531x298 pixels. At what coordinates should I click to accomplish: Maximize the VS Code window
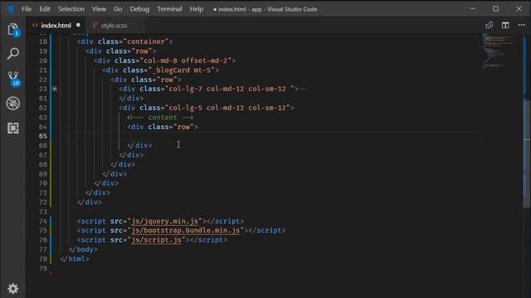(495, 9)
